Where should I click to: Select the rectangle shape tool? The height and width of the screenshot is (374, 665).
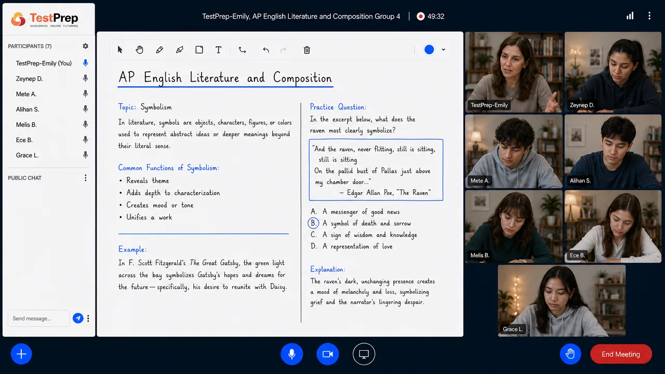199,50
